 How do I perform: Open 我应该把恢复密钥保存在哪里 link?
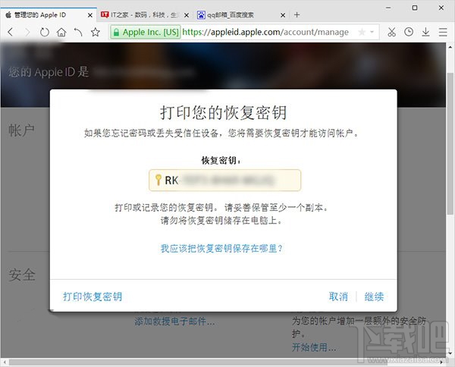(x=221, y=249)
